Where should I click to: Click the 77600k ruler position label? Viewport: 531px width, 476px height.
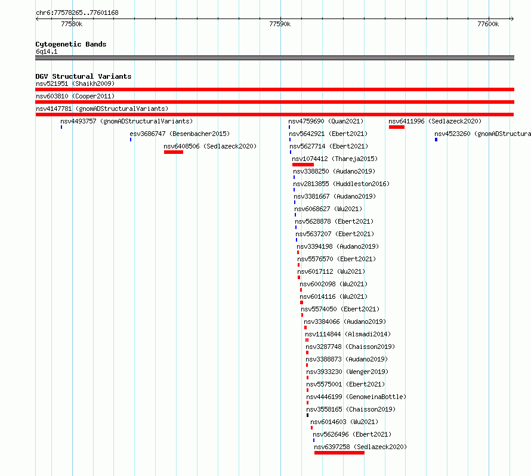click(x=488, y=24)
